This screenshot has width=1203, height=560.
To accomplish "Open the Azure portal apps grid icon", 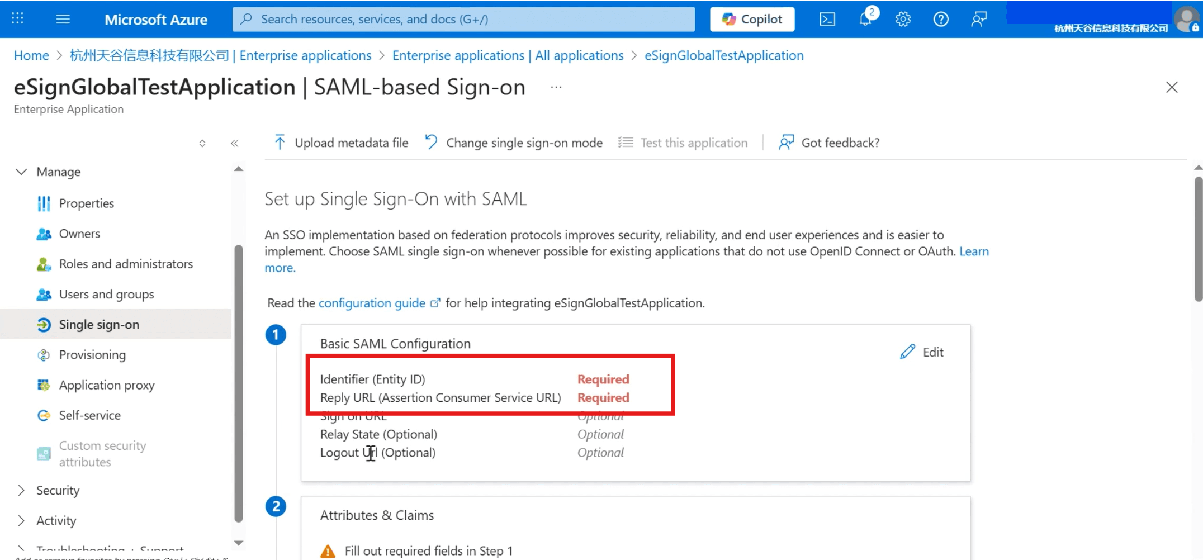I will (17, 18).
